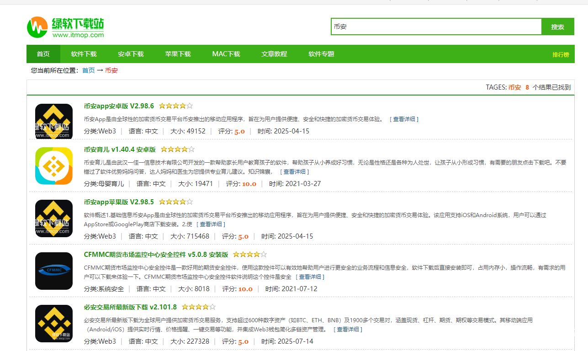Click the search input field containing 币安
Viewport: 588px width, 351px height.
point(436,27)
